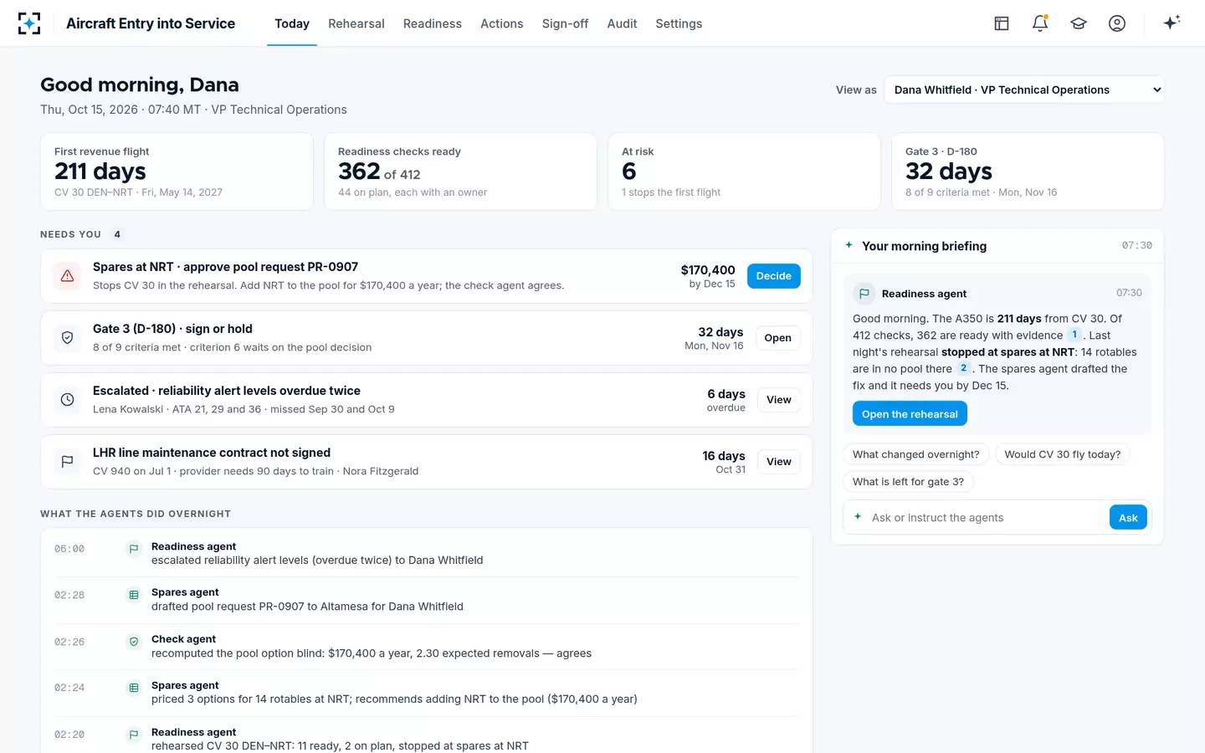Viewport: 1205px width, 753px height.
Task: Decide on pool request PR-0907
Action: 774,276
